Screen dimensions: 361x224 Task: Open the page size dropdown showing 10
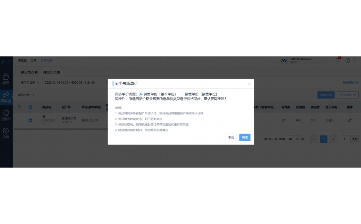pos(293,139)
